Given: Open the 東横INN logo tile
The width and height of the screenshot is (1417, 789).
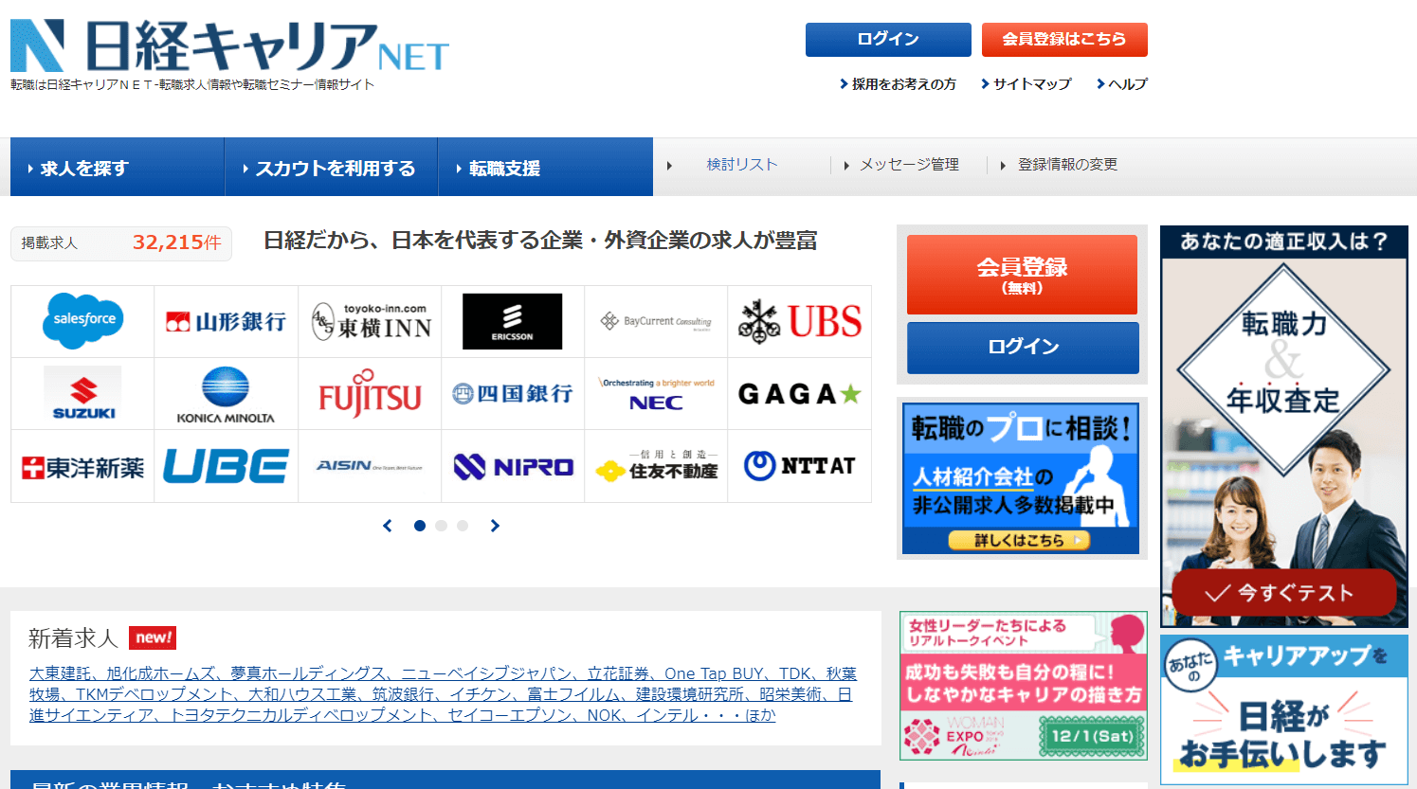Looking at the screenshot, I should click(371, 322).
